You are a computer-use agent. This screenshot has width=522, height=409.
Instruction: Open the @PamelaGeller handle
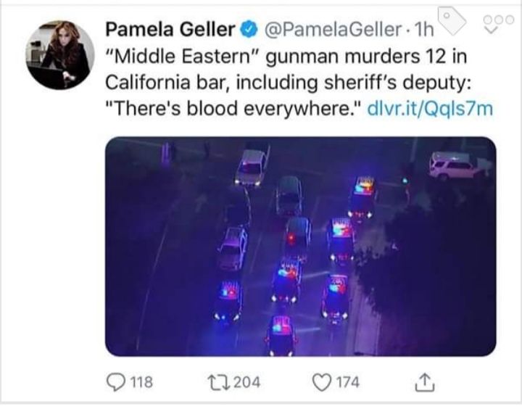coord(333,30)
